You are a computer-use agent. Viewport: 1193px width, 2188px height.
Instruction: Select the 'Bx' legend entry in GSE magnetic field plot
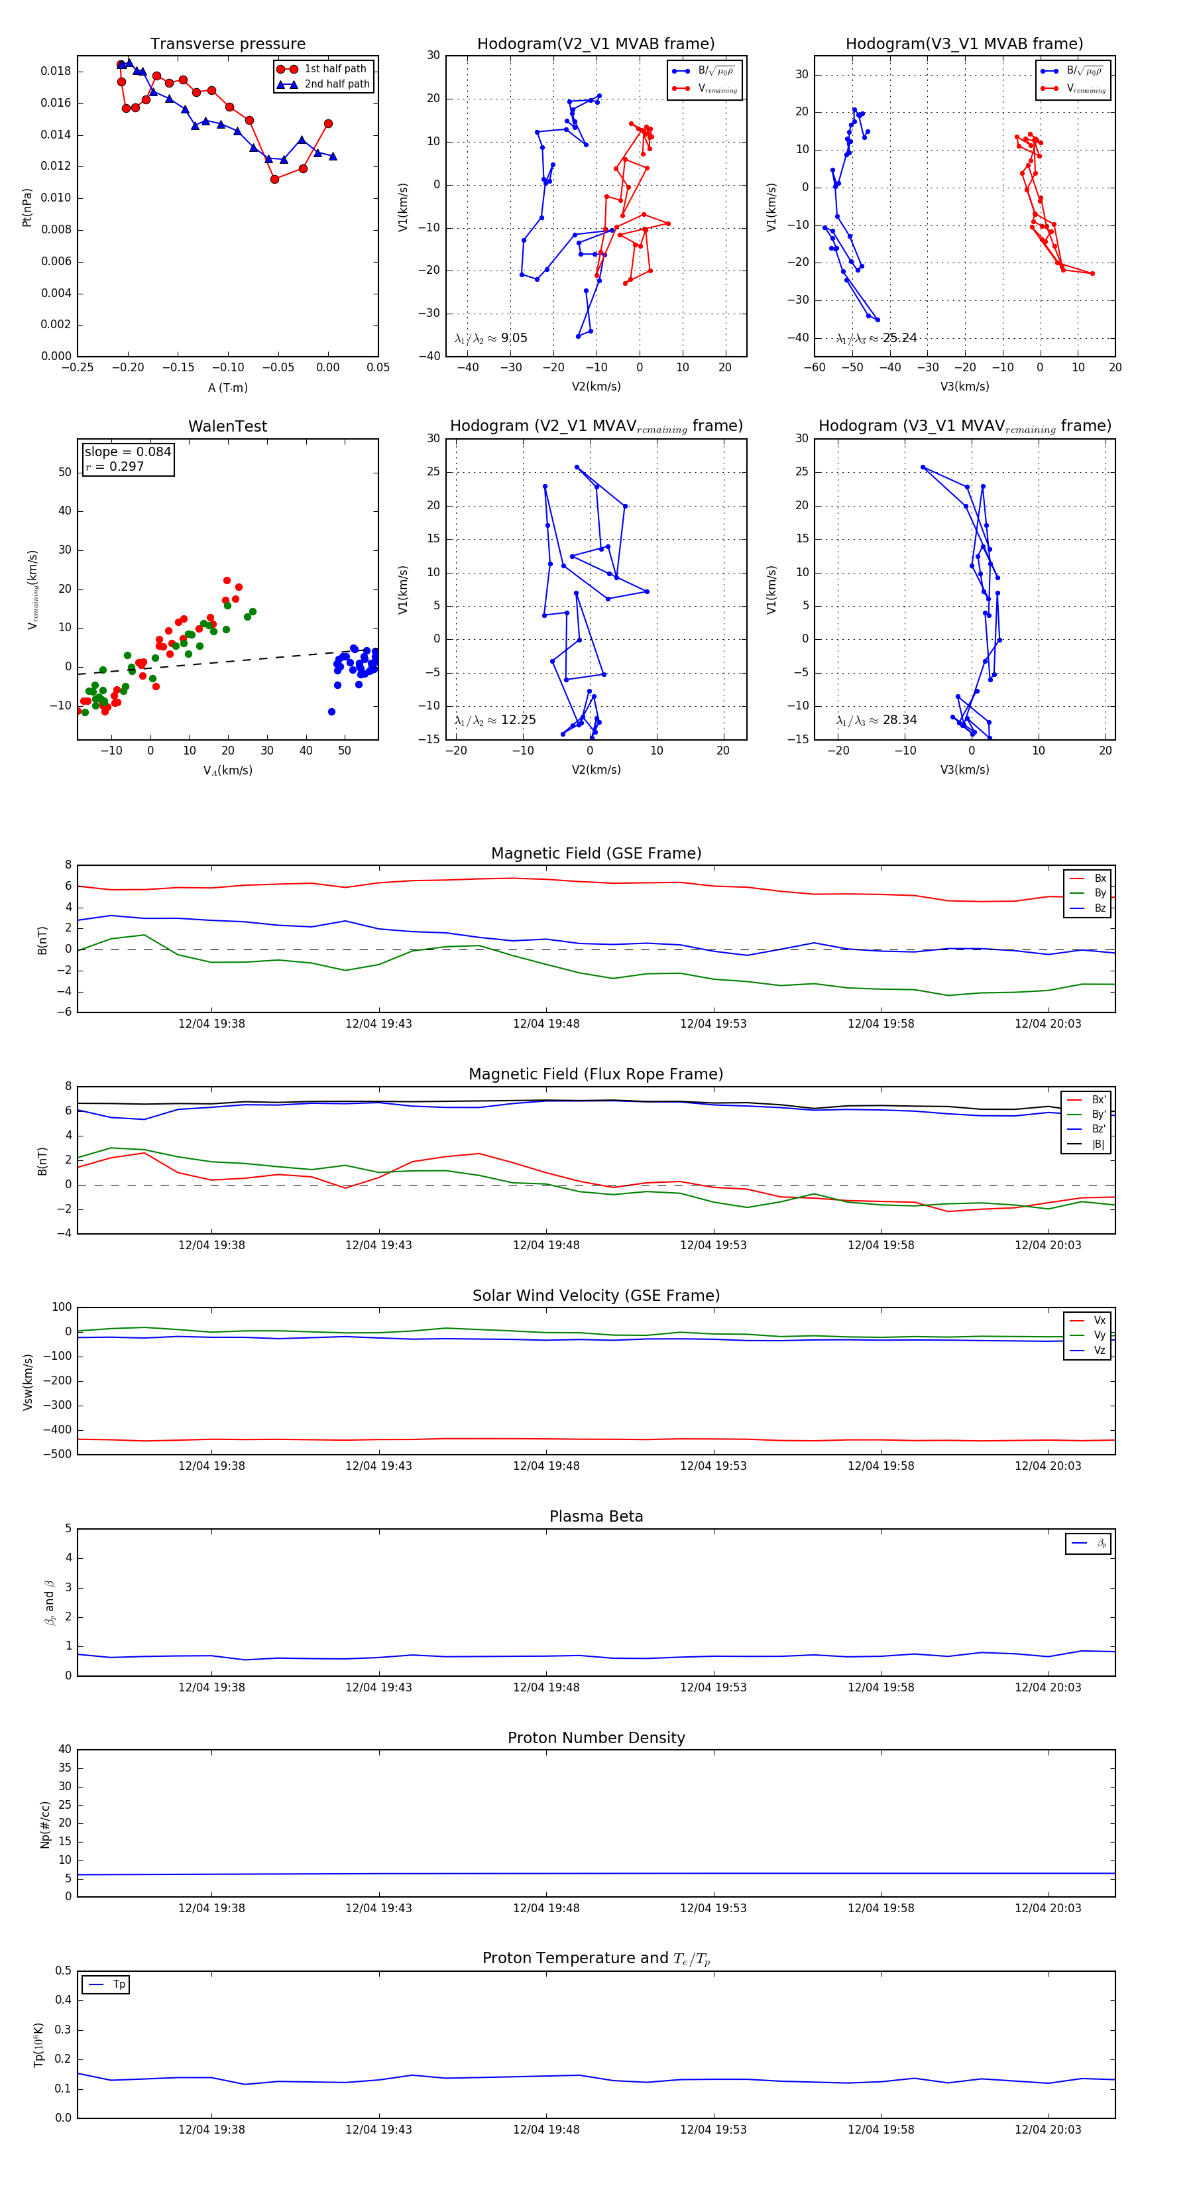click(1088, 879)
